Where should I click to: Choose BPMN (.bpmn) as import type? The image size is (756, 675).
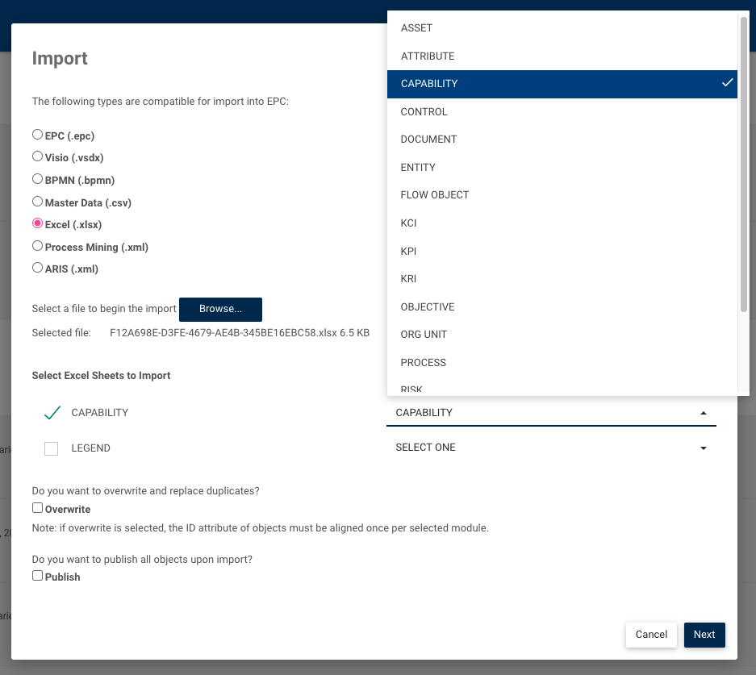37,178
